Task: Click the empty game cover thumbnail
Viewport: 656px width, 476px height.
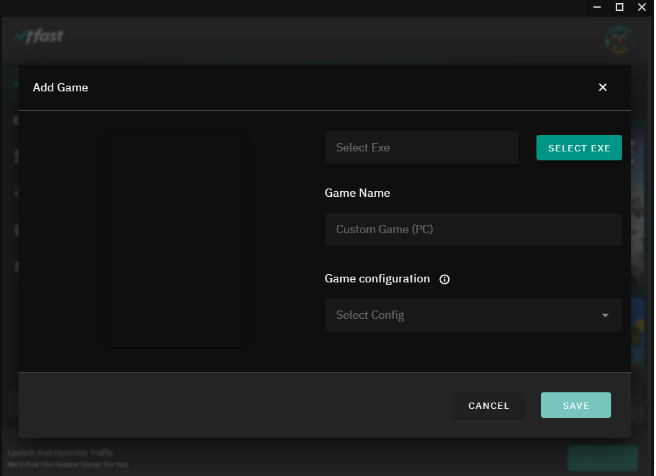Action: [x=176, y=240]
